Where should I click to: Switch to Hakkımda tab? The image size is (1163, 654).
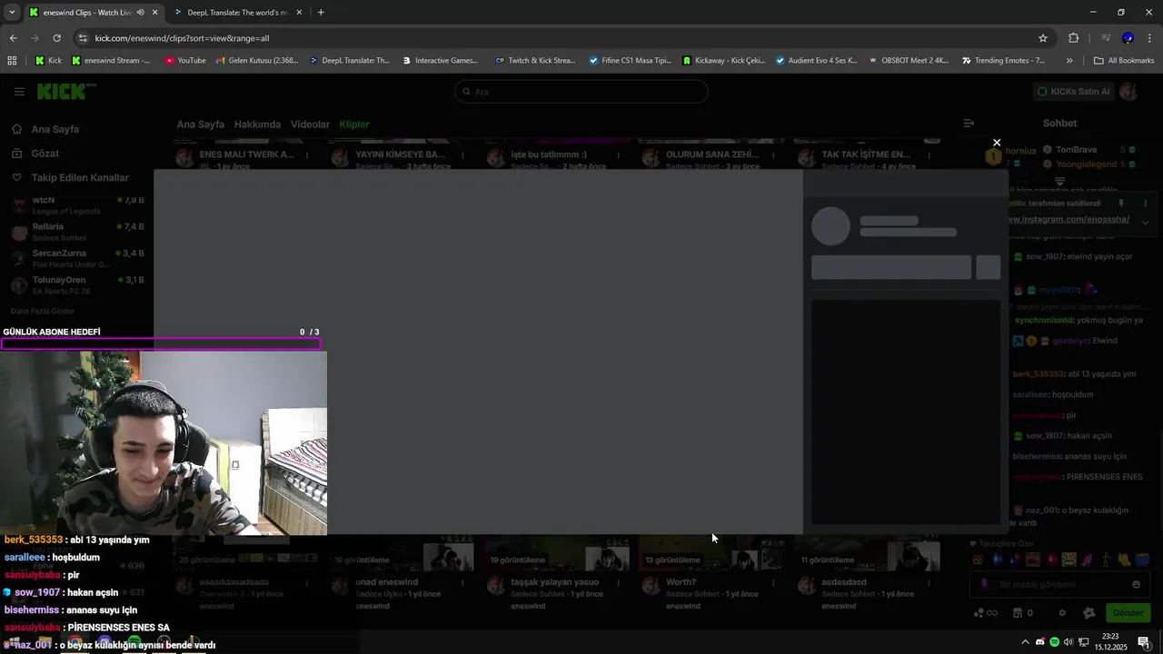pos(257,124)
